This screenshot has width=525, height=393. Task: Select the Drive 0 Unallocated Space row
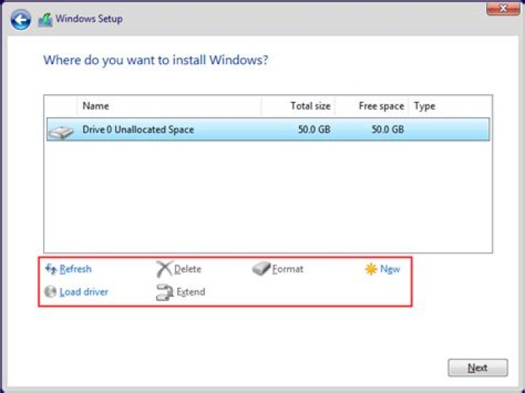tap(268, 129)
